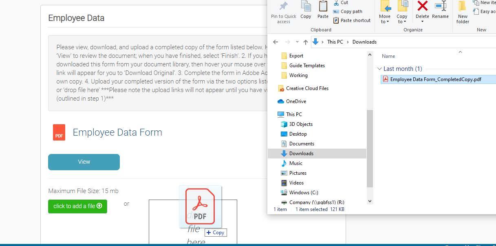Image resolution: width=496 pixels, height=246 pixels.
Task: Select Paste shortcut in ribbon
Action: coord(352,20)
